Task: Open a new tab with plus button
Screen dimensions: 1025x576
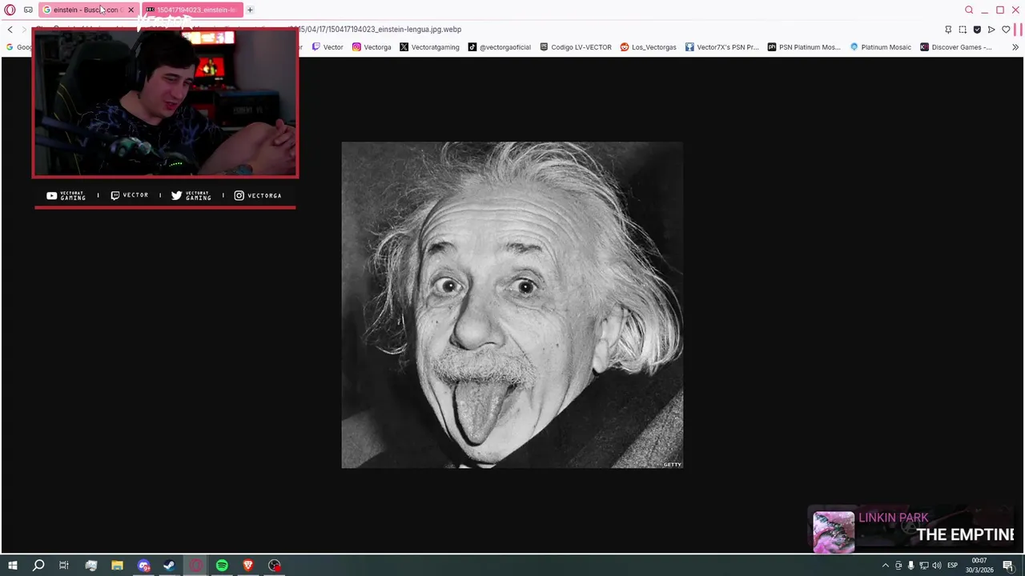Action: (250, 10)
